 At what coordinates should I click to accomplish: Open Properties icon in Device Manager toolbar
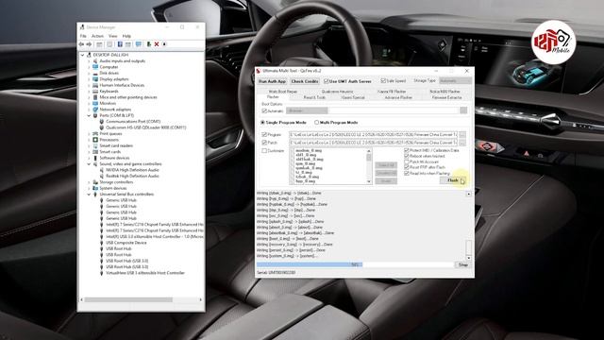point(109,44)
